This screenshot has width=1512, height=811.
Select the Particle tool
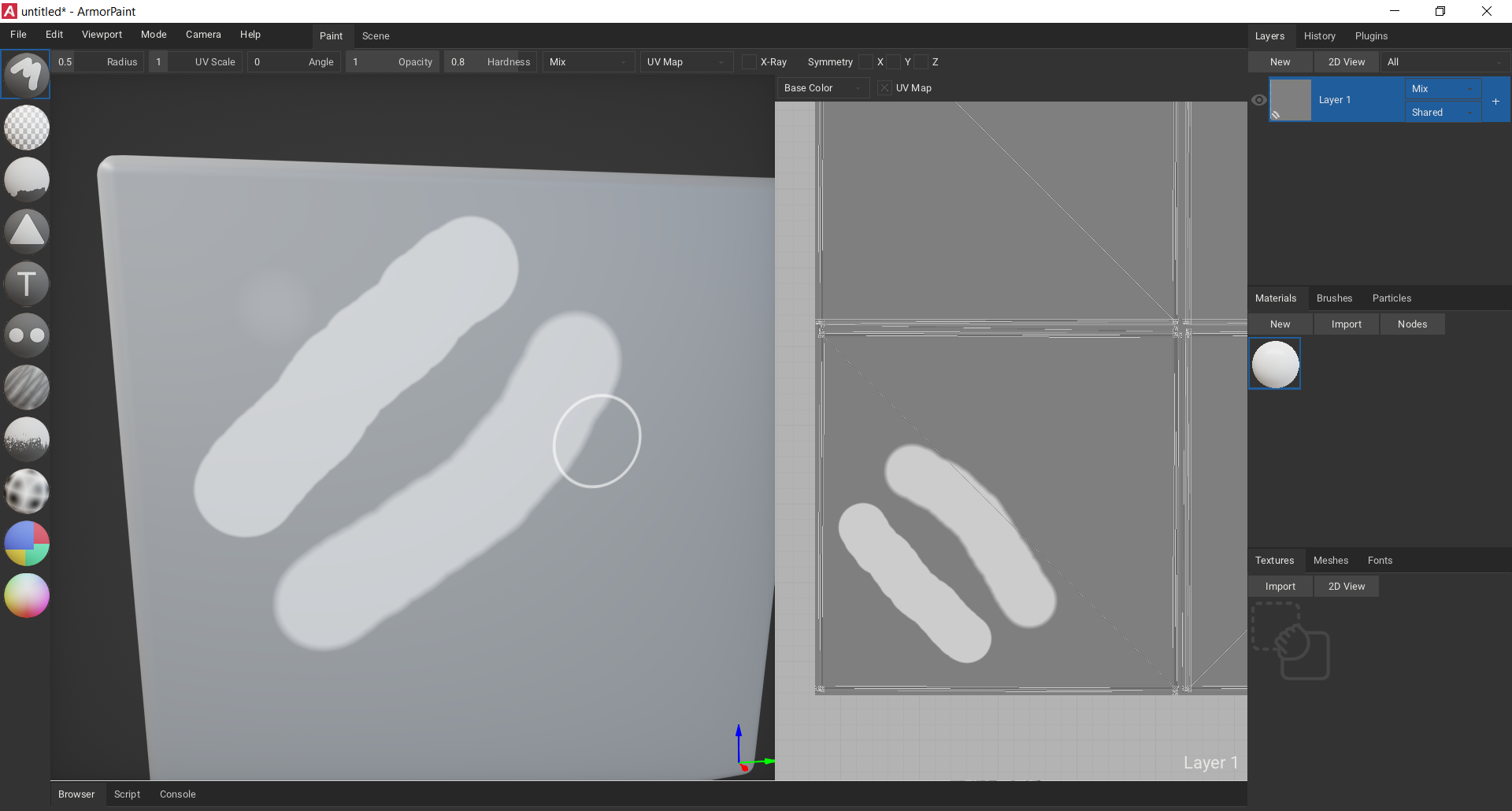(x=26, y=439)
